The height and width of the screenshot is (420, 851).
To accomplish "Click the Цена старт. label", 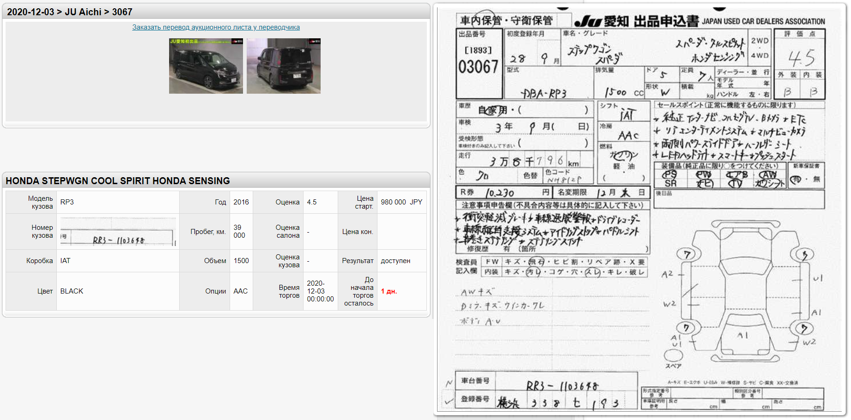I will click(364, 202).
